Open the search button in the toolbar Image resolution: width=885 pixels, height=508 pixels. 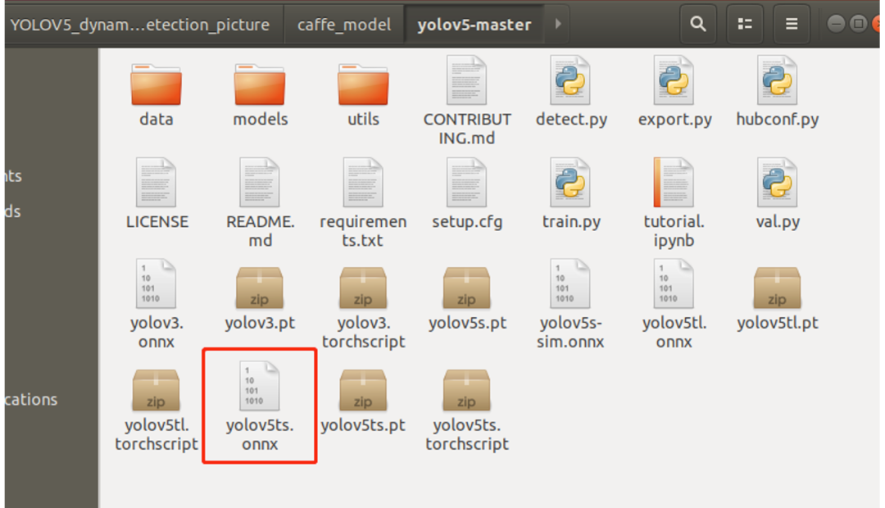click(x=698, y=24)
